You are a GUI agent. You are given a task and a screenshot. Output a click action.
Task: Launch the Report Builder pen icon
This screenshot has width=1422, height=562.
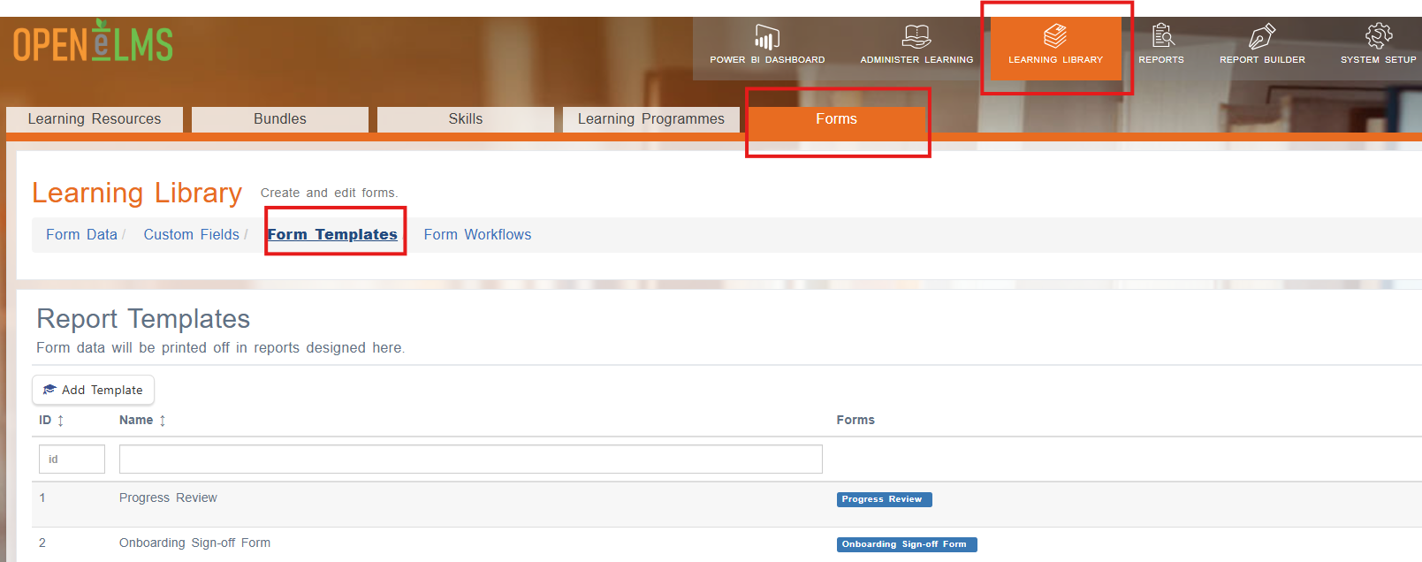[1261, 36]
